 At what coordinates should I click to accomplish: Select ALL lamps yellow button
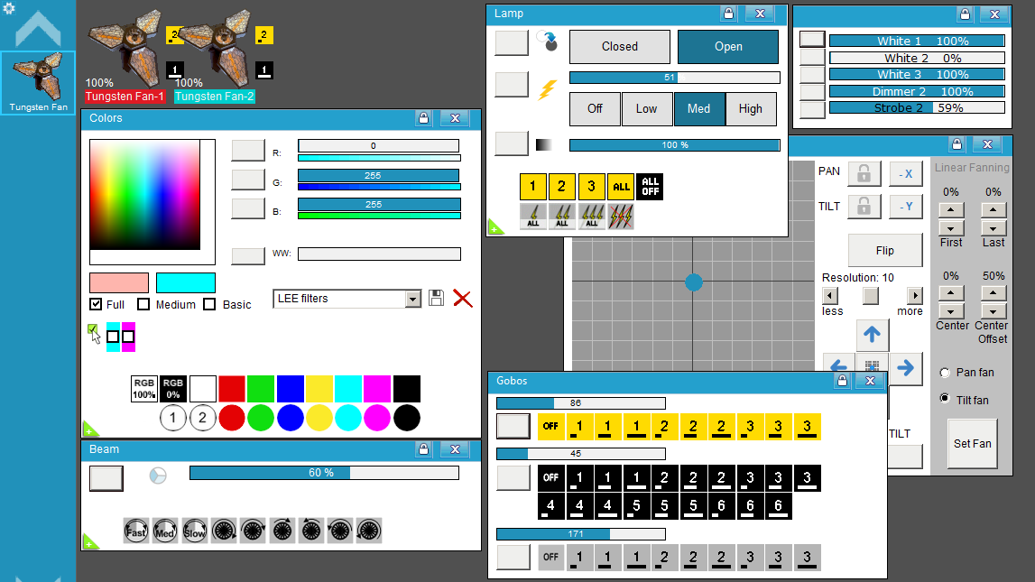click(621, 187)
